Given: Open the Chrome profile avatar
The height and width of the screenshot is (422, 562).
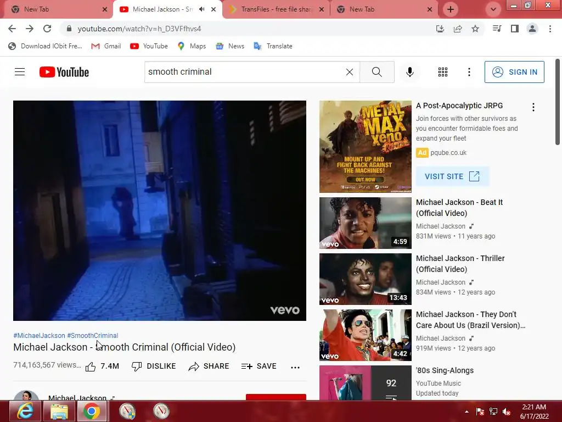Looking at the screenshot, I should (x=532, y=29).
